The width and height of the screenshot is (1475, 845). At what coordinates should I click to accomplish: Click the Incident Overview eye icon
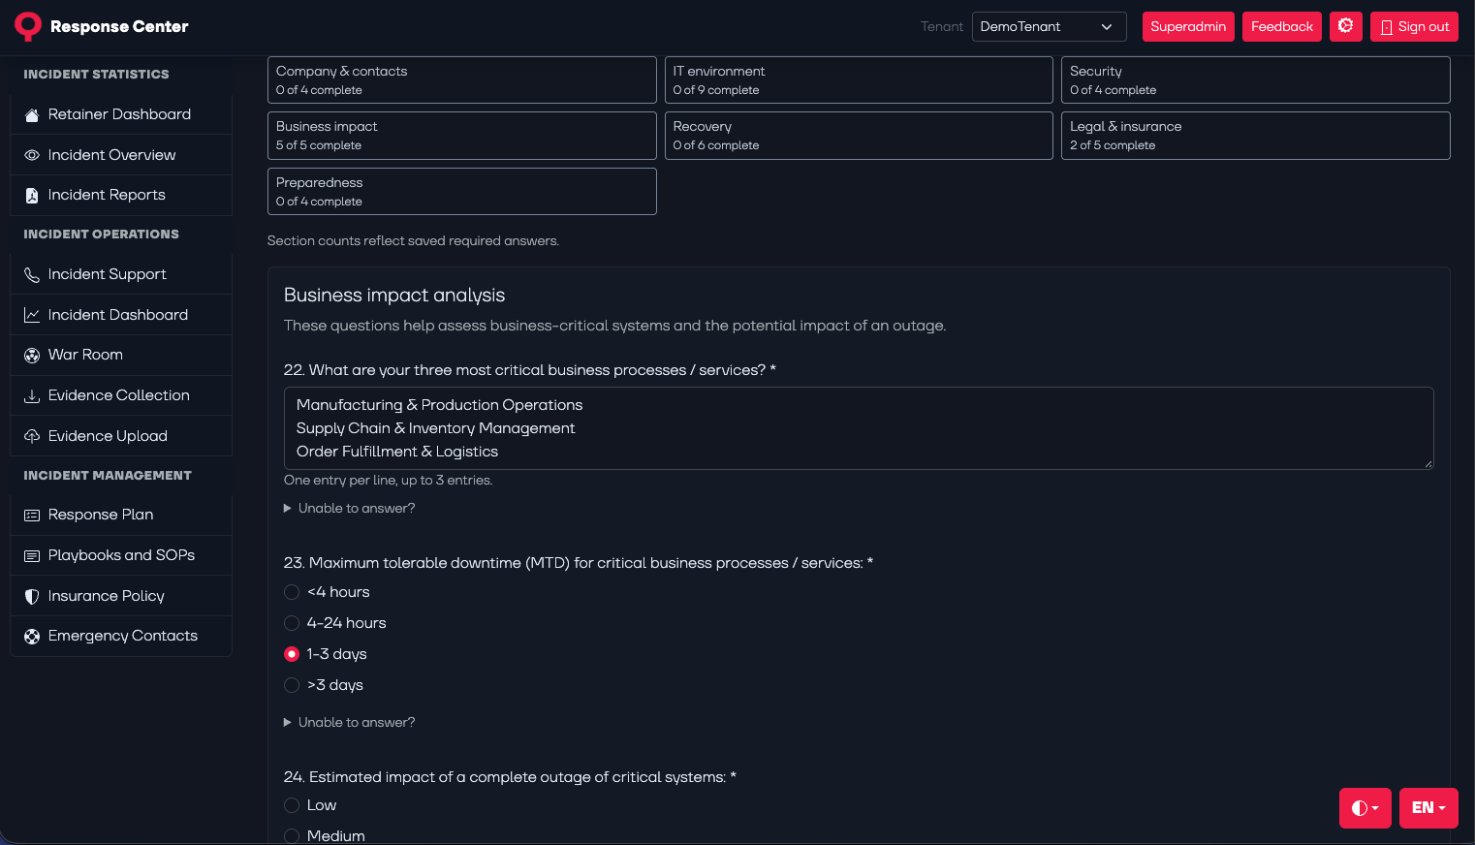pyautogui.click(x=32, y=155)
